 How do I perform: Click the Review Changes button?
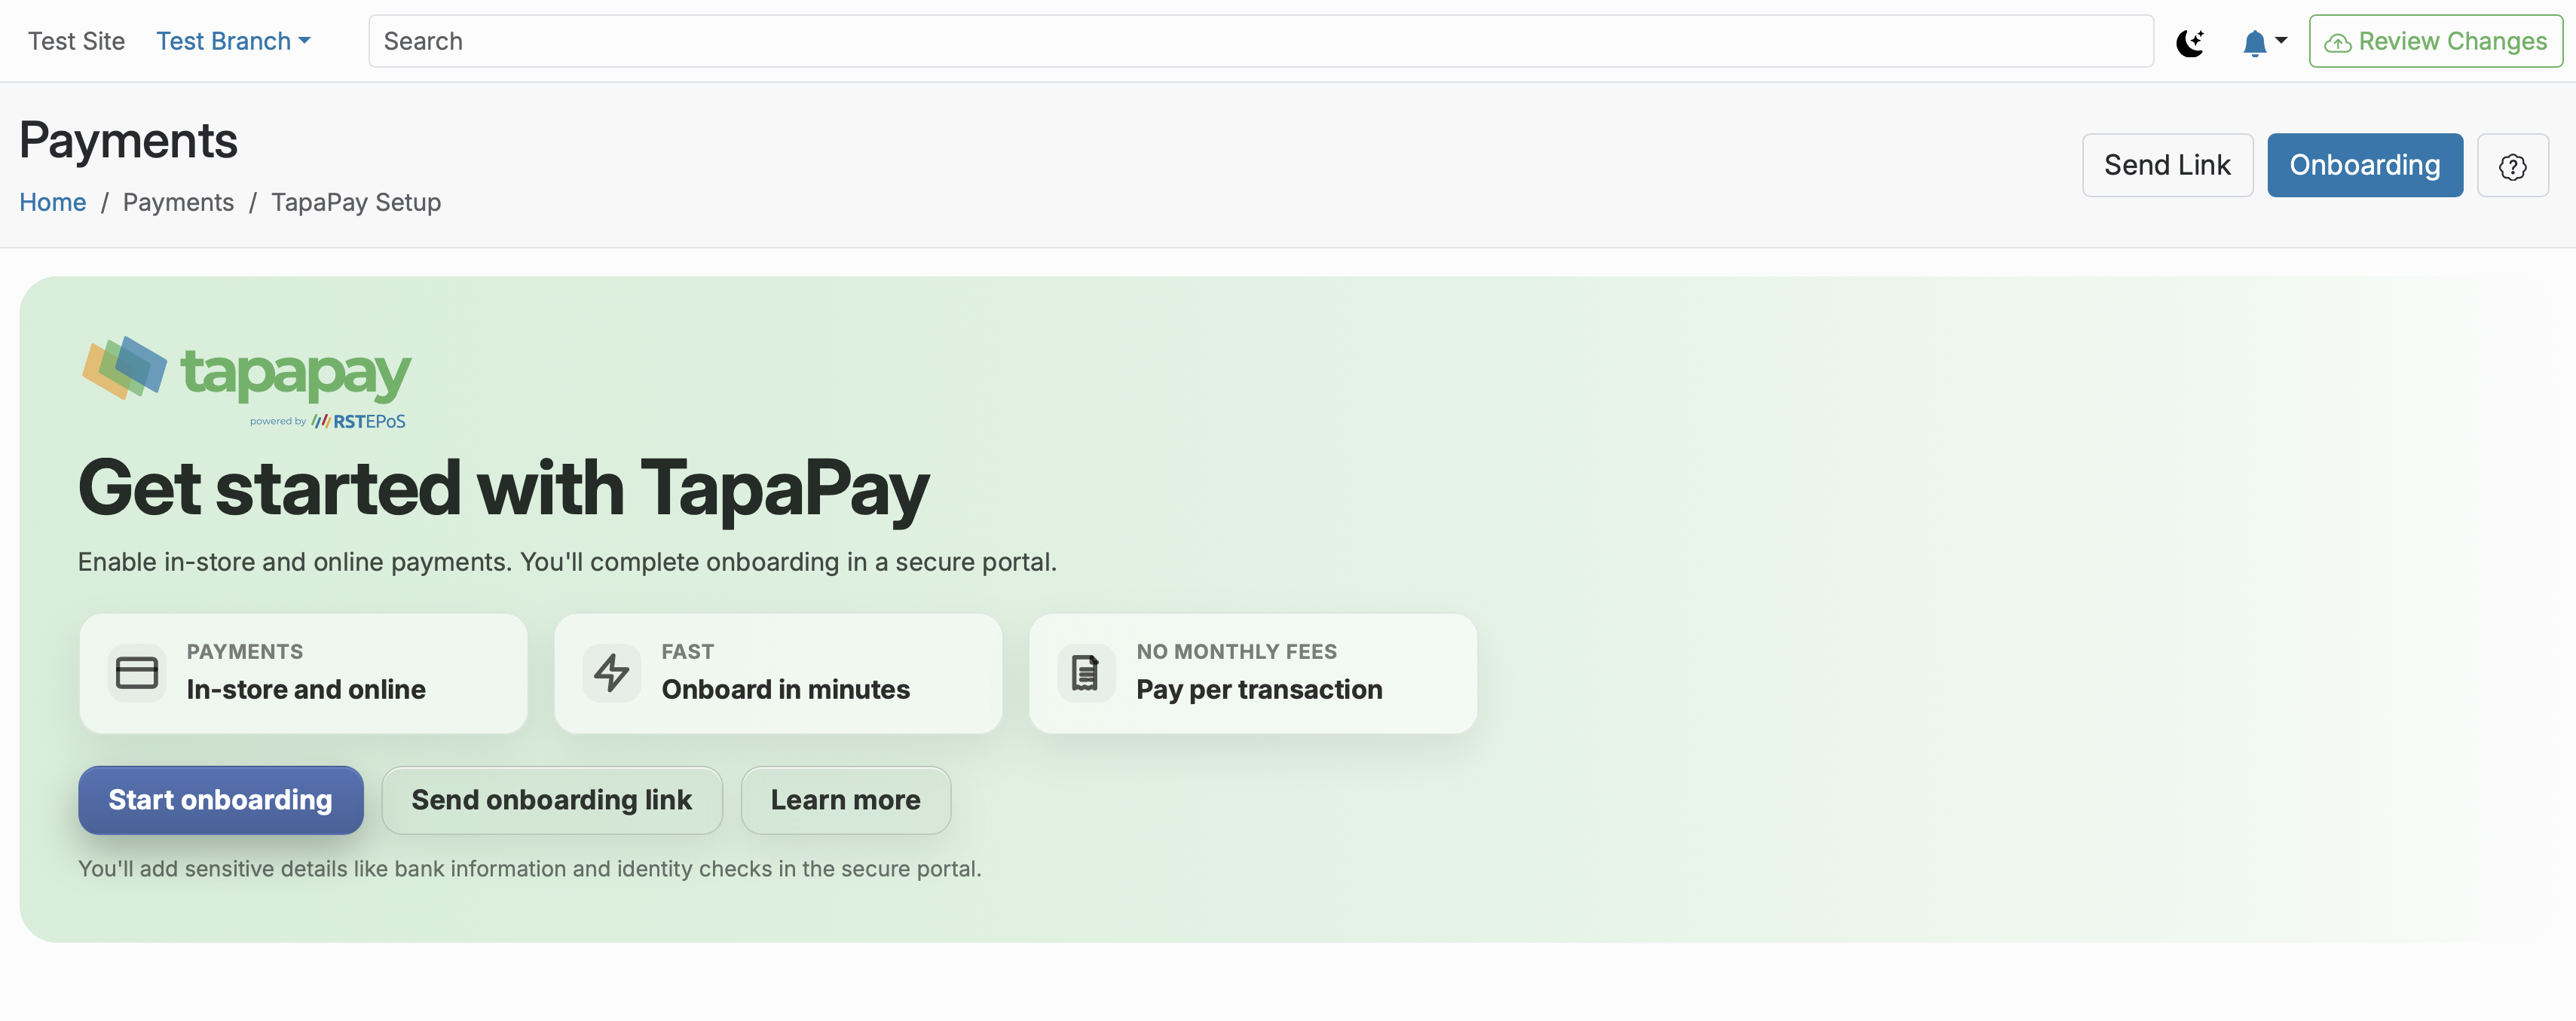pyautogui.click(x=2435, y=41)
